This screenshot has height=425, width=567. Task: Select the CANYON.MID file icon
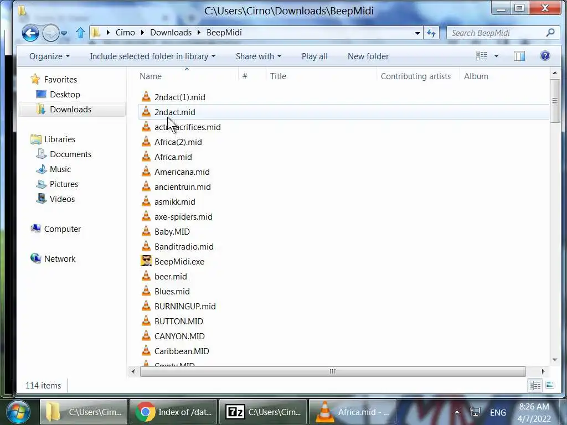(x=146, y=336)
